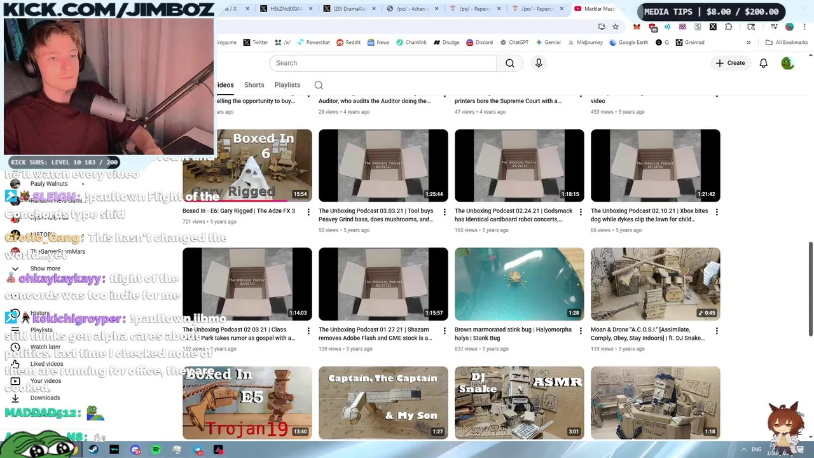
Task: Open Discord from the taskbar
Action: (135, 450)
